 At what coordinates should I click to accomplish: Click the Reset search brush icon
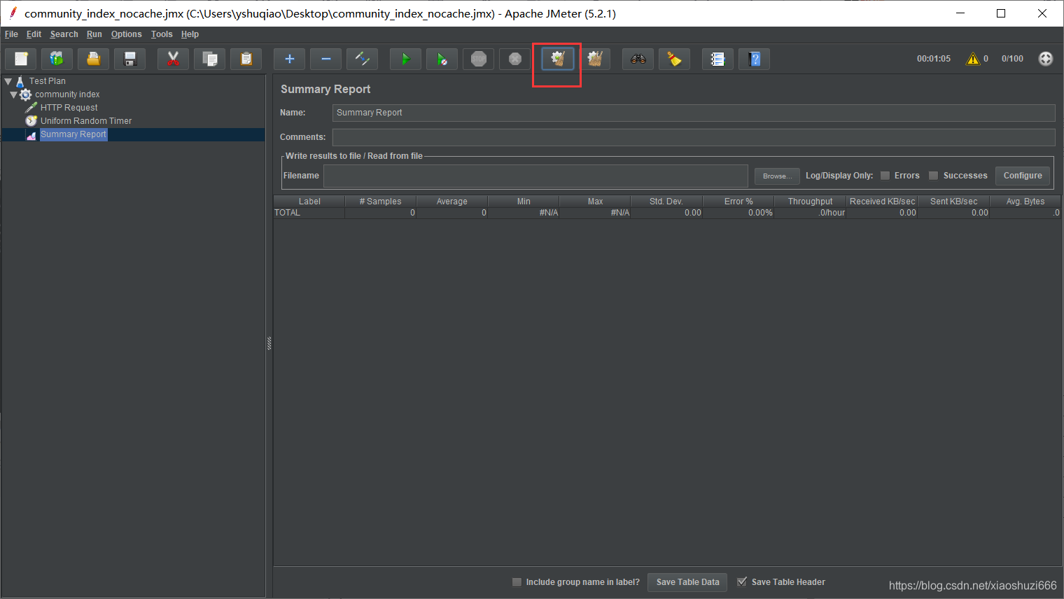point(674,59)
